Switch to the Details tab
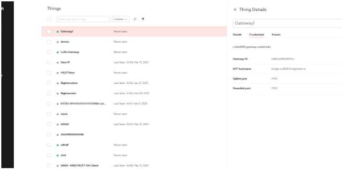 click(237, 35)
